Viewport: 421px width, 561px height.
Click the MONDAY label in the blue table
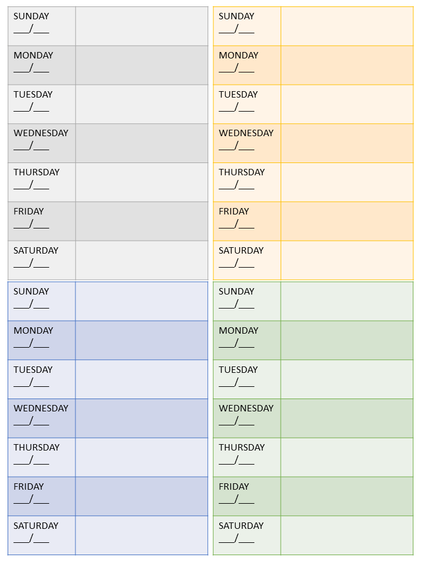pyautogui.click(x=33, y=331)
